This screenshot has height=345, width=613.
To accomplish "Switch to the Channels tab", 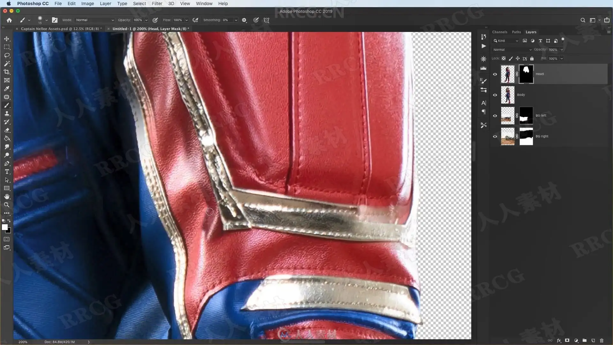I will [x=499, y=32].
